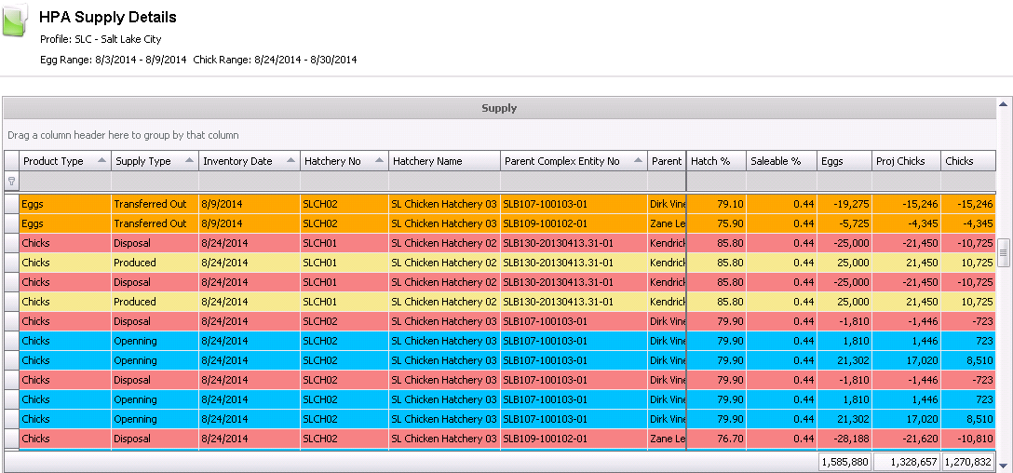Screen dimensions: 1013x473
Task: Click the scroll down arrow at grid bottom
Action: [x=1003, y=464]
